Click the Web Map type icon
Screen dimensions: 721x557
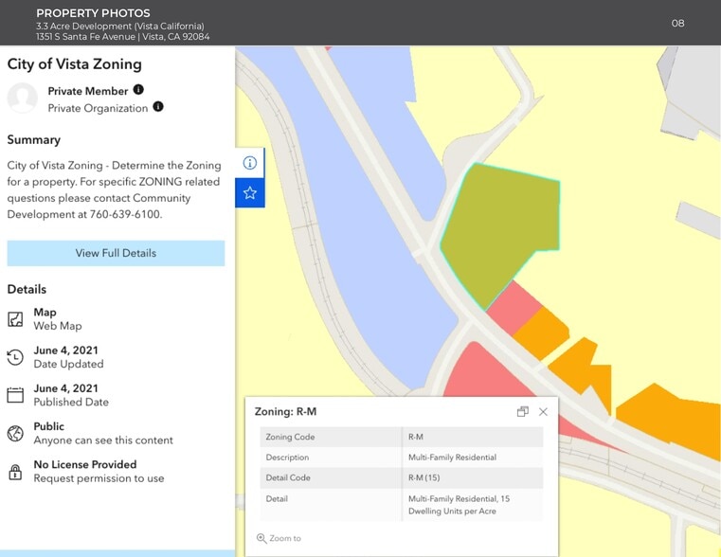pyautogui.click(x=15, y=319)
